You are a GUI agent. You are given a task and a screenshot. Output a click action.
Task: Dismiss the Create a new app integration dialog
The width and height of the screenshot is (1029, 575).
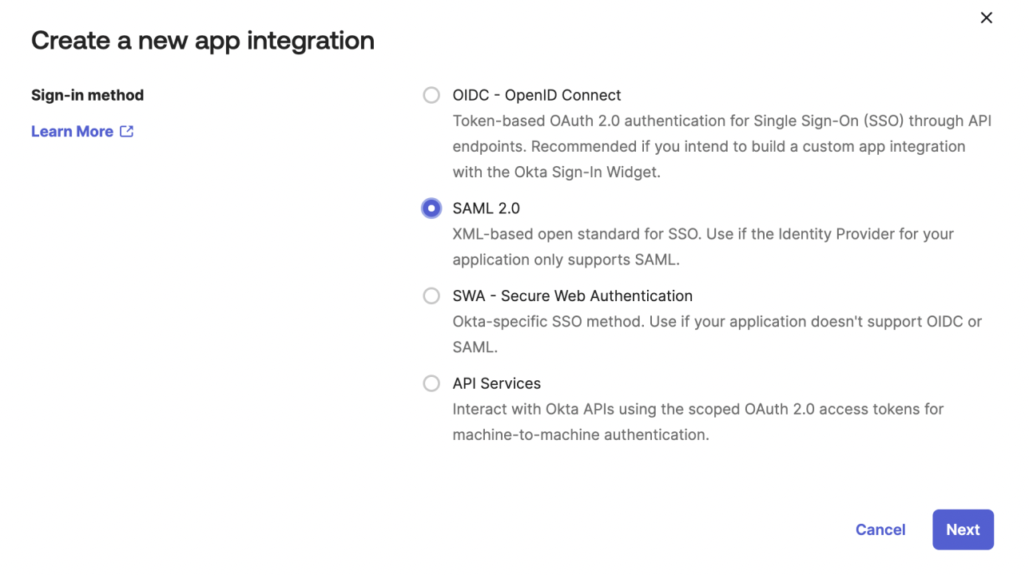click(986, 18)
